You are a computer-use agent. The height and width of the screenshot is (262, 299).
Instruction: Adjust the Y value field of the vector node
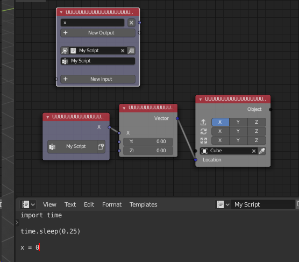coord(148,141)
